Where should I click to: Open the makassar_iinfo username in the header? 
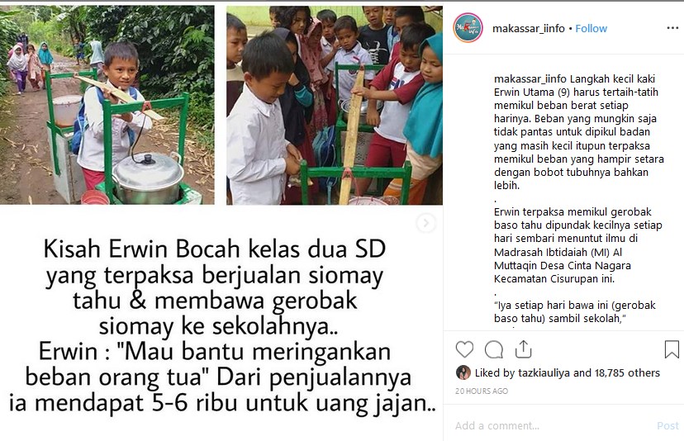pyautogui.click(x=528, y=28)
